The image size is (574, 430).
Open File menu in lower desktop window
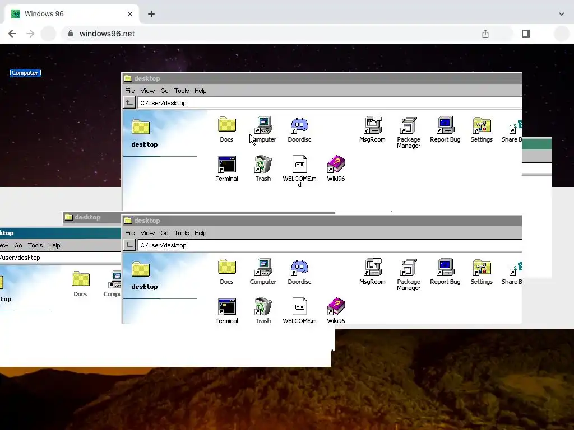click(130, 233)
